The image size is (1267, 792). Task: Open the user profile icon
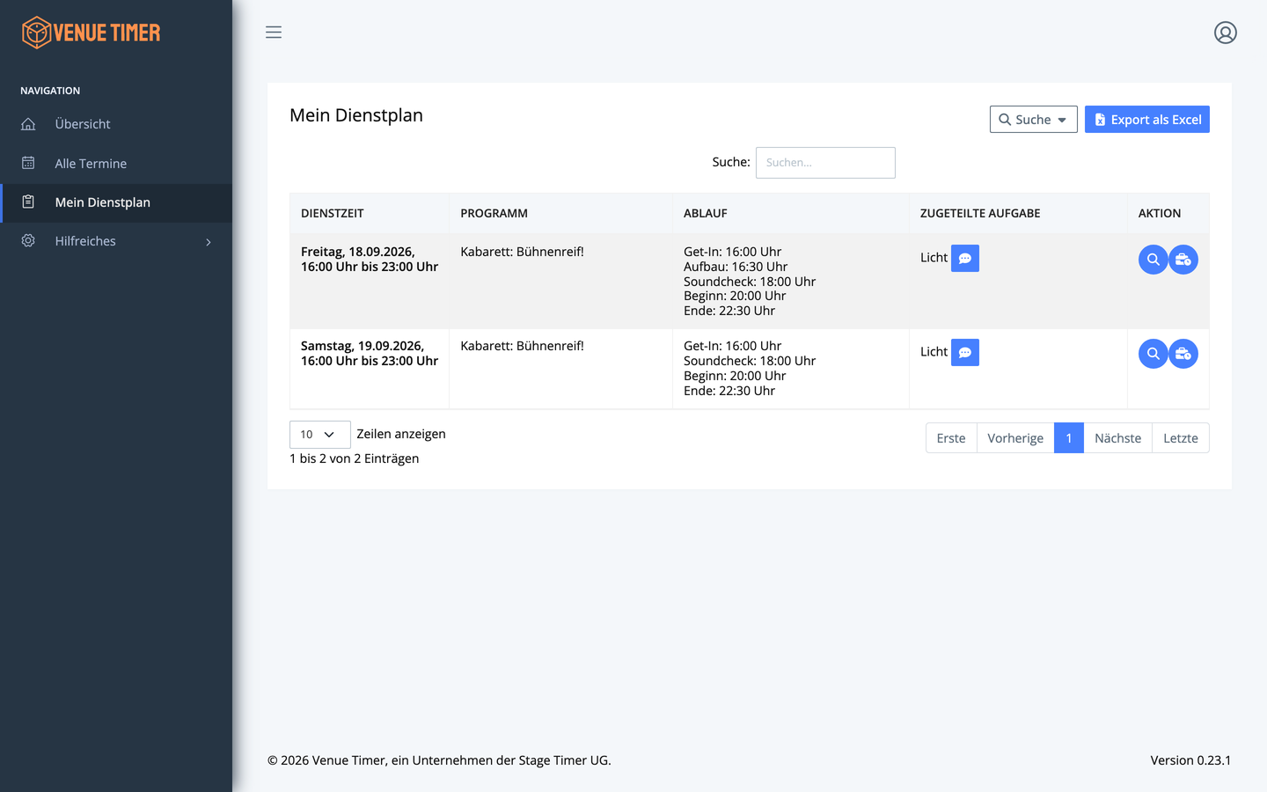tap(1225, 33)
